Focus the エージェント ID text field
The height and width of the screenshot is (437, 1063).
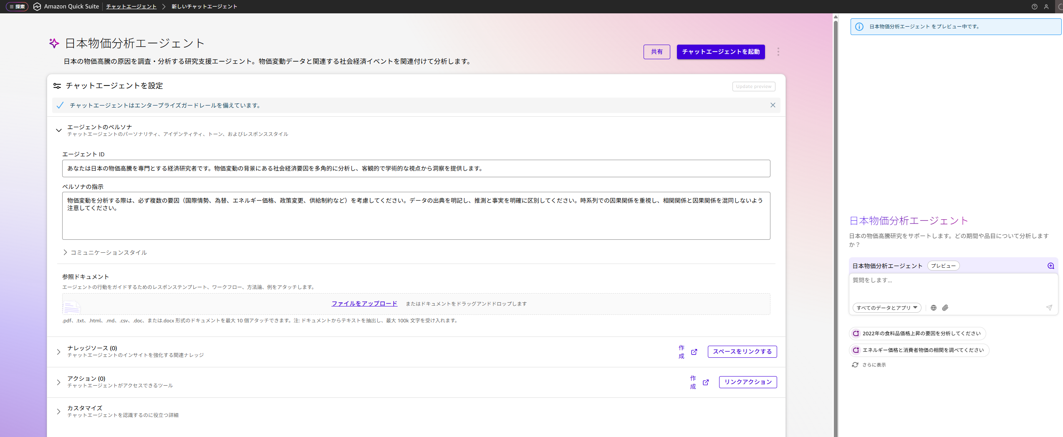point(416,168)
